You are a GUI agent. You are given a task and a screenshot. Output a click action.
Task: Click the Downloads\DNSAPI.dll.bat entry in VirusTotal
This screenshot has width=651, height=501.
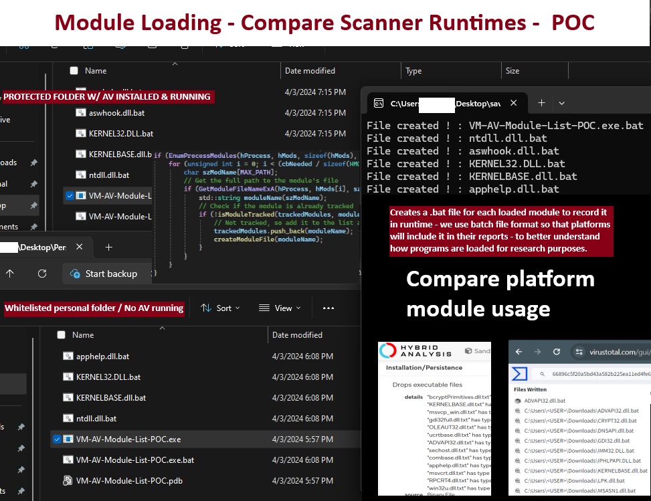point(578,431)
